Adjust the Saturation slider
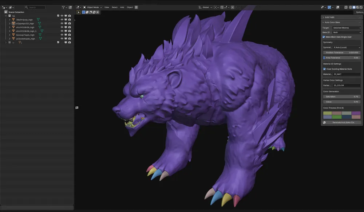Viewport: 364px width, 212px height. click(x=342, y=97)
